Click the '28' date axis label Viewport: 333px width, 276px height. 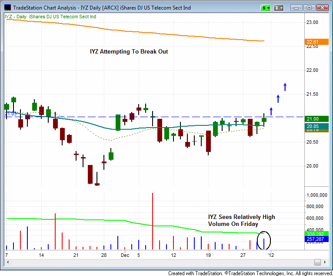pos(104,255)
